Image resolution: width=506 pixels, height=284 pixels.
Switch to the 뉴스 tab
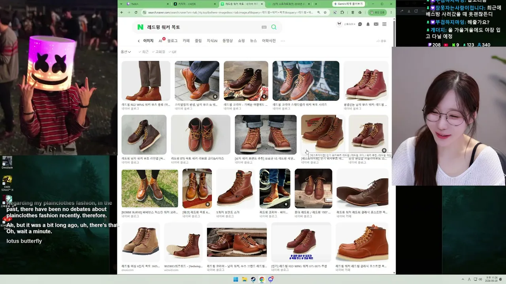click(x=253, y=41)
